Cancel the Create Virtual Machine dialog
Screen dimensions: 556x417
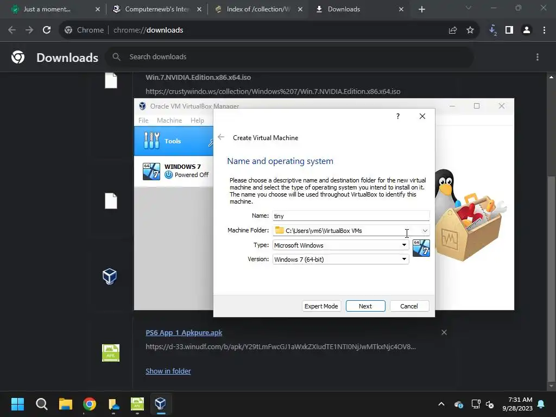point(409,306)
